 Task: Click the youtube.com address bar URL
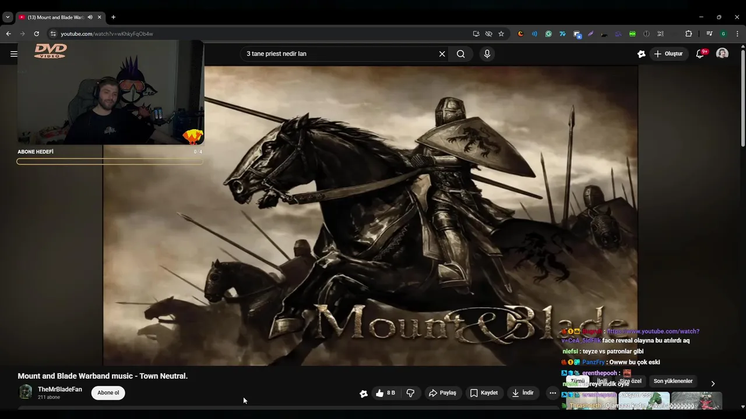107,34
